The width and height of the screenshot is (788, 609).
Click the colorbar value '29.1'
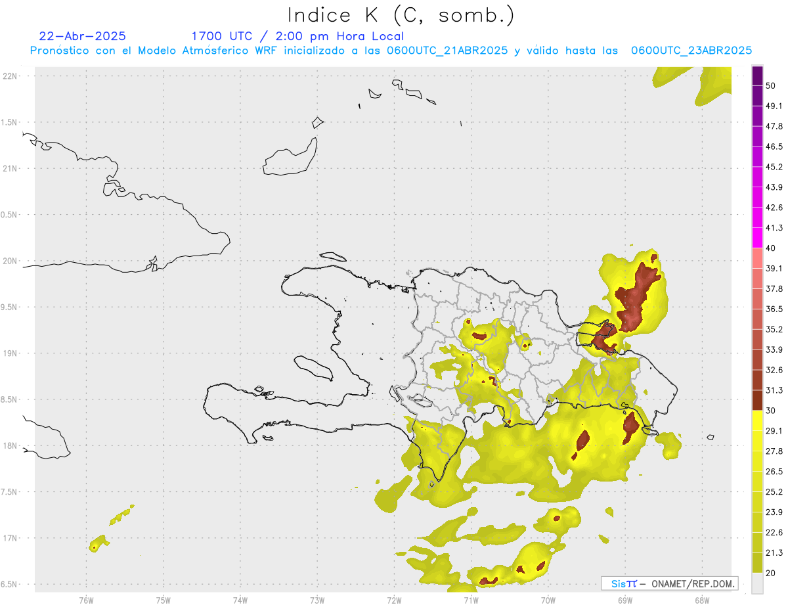[774, 431]
